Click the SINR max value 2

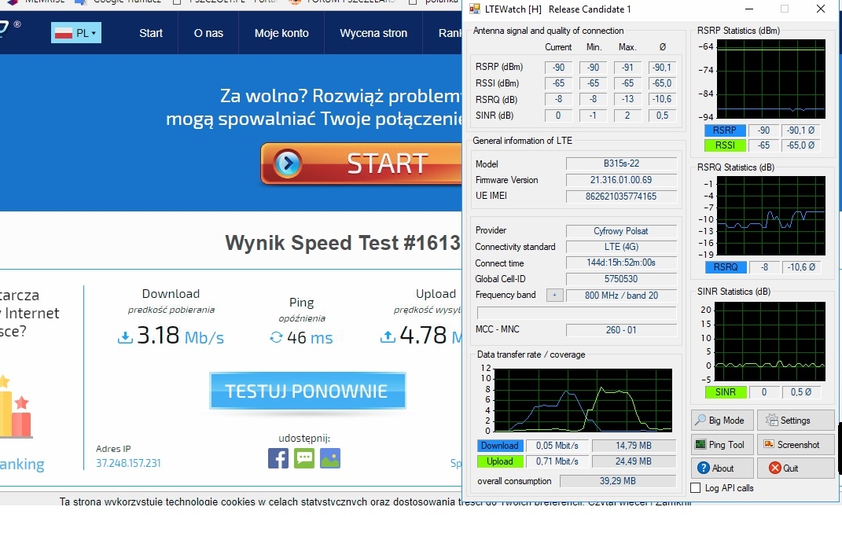coord(627,116)
